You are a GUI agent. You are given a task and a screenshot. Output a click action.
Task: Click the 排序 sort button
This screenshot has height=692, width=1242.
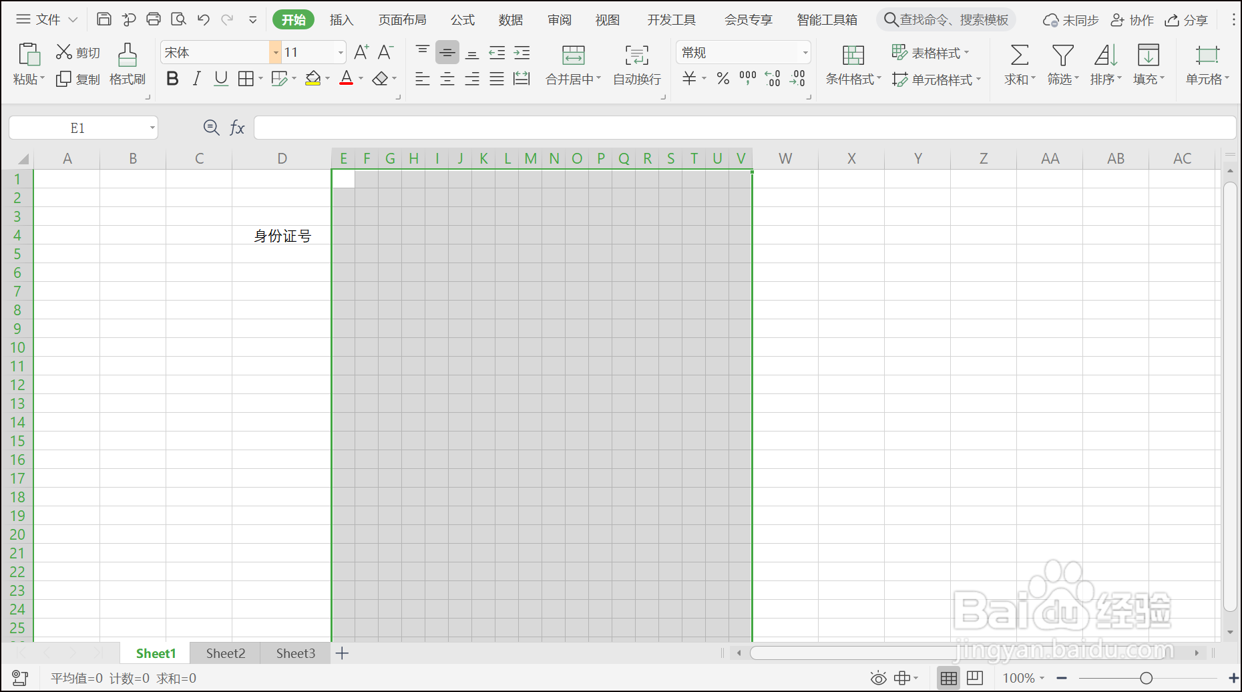[x=1106, y=65]
